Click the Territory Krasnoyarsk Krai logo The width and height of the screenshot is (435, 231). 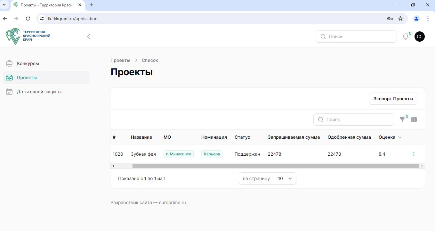tap(28, 36)
